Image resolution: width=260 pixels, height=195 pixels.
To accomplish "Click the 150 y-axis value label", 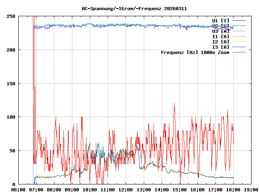I will (x=11, y=83).
